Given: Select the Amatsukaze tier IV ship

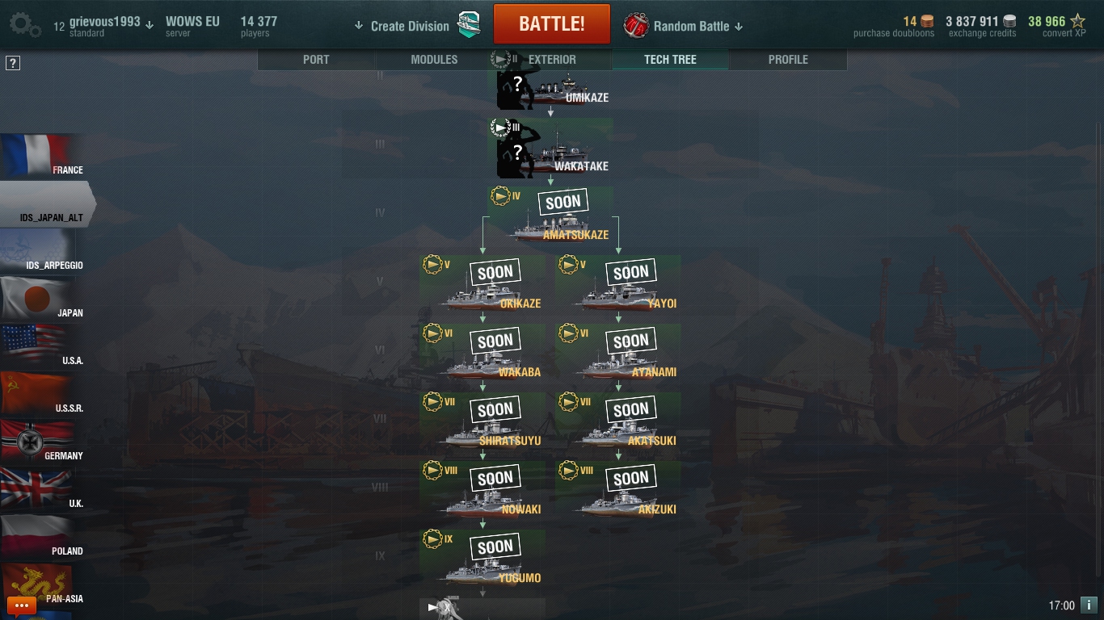Looking at the screenshot, I should click(550, 215).
